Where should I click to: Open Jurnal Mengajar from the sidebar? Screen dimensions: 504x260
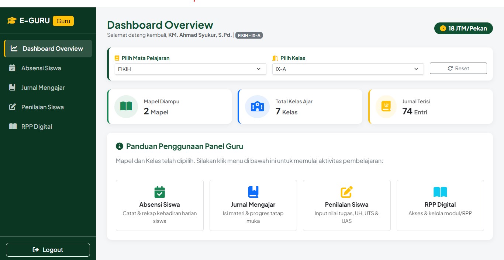tap(48, 88)
